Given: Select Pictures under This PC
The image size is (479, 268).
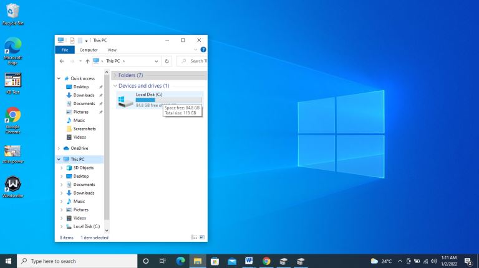Looking at the screenshot, I should tap(80, 210).
